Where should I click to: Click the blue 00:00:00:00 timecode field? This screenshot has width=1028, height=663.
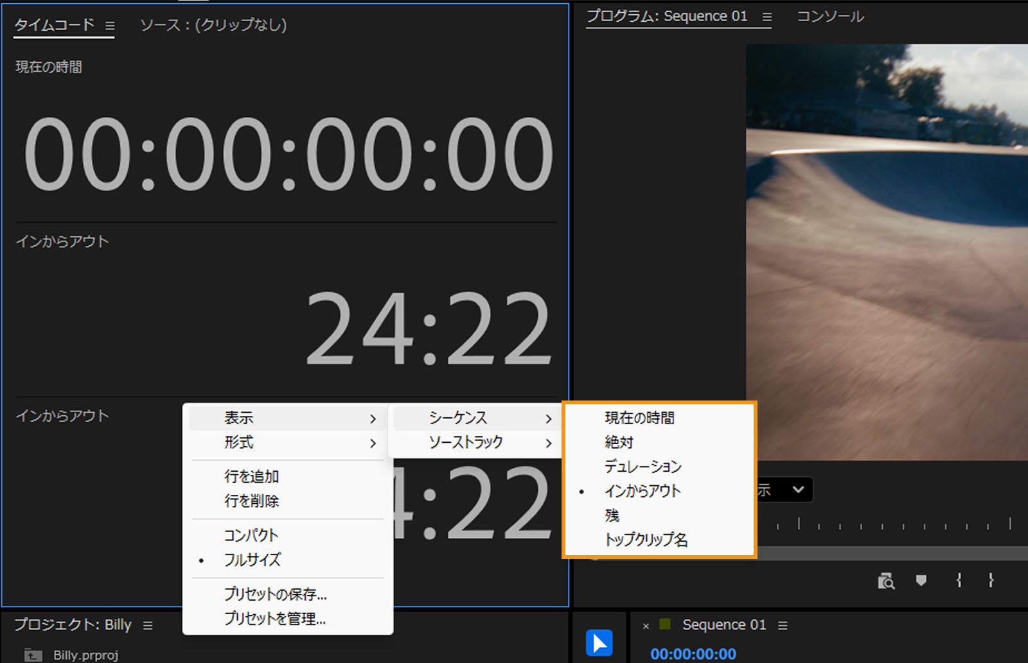[694, 653]
